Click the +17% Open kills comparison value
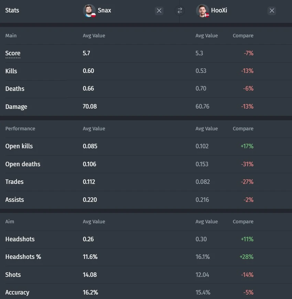Image resolution: width=292 pixels, height=299 pixels. pyautogui.click(x=247, y=146)
